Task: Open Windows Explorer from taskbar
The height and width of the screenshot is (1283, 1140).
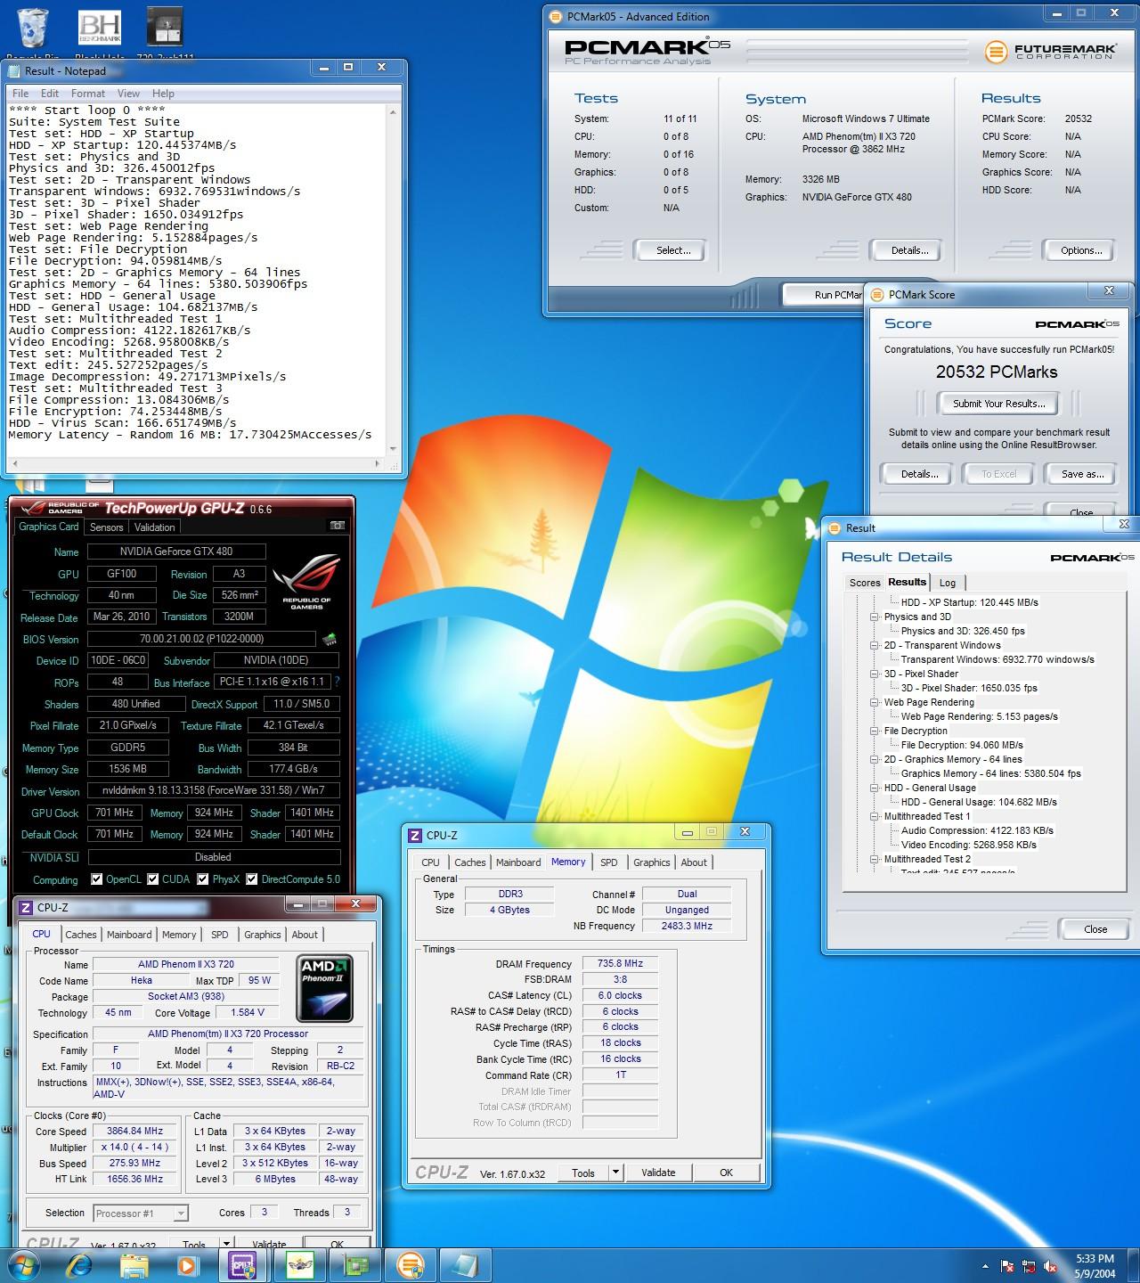Action: 134,1265
